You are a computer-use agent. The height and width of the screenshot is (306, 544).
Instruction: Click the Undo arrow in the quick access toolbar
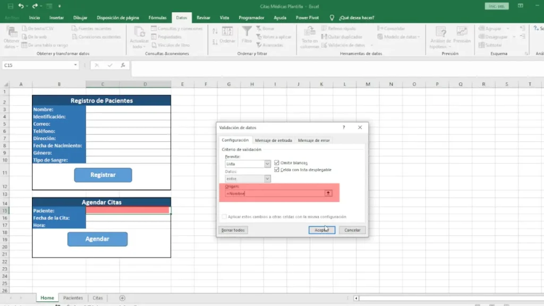(x=21, y=6)
